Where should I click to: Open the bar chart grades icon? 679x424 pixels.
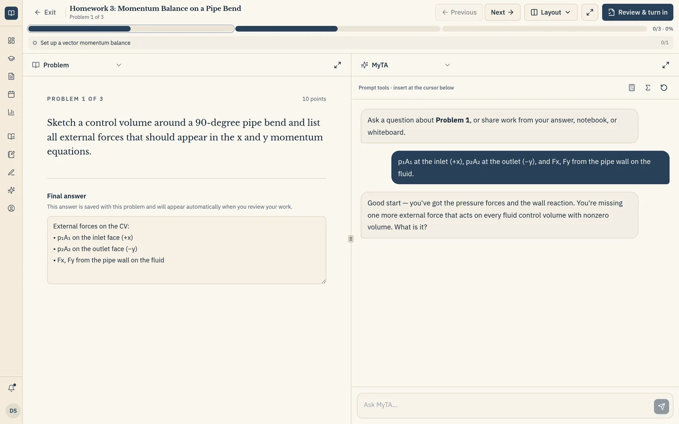point(11,112)
